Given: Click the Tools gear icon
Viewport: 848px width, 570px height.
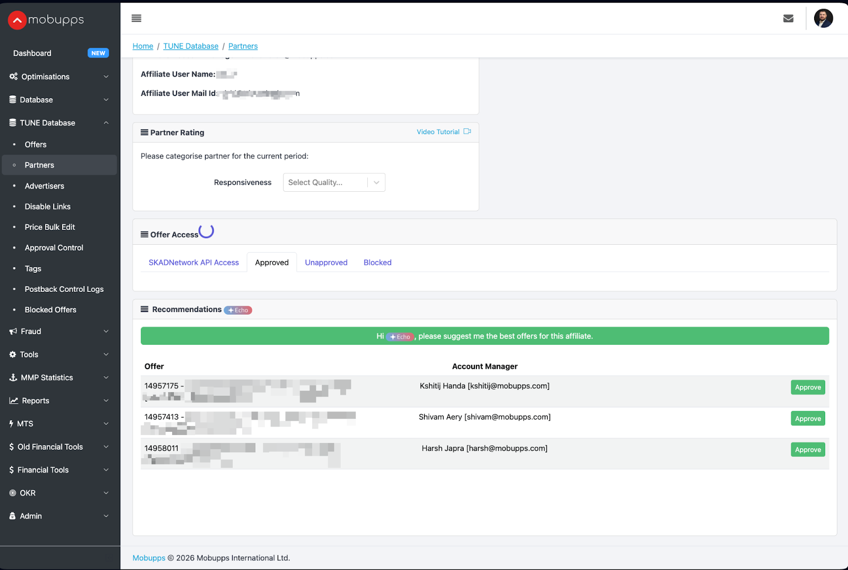Looking at the screenshot, I should (x=13, y=354).
